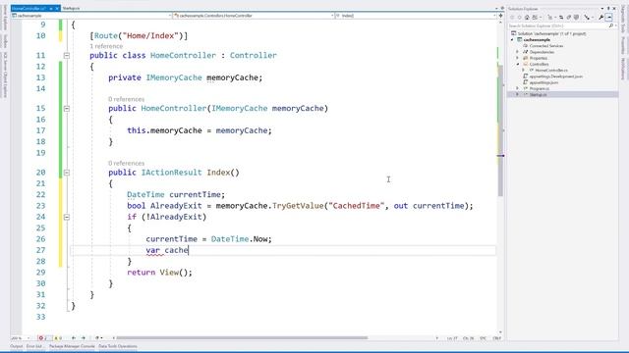This screenshot has height=353, width=629.
Task: Click the Back arrow in Solution Explorer toolbar
Action: coord(512,18)
